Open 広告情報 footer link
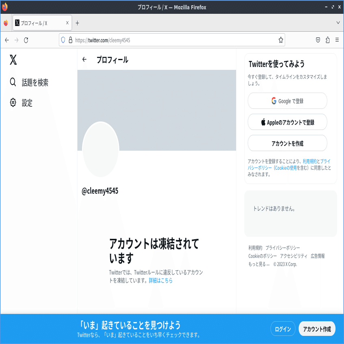This screenshot has width=344, height=344. [318, 256]
